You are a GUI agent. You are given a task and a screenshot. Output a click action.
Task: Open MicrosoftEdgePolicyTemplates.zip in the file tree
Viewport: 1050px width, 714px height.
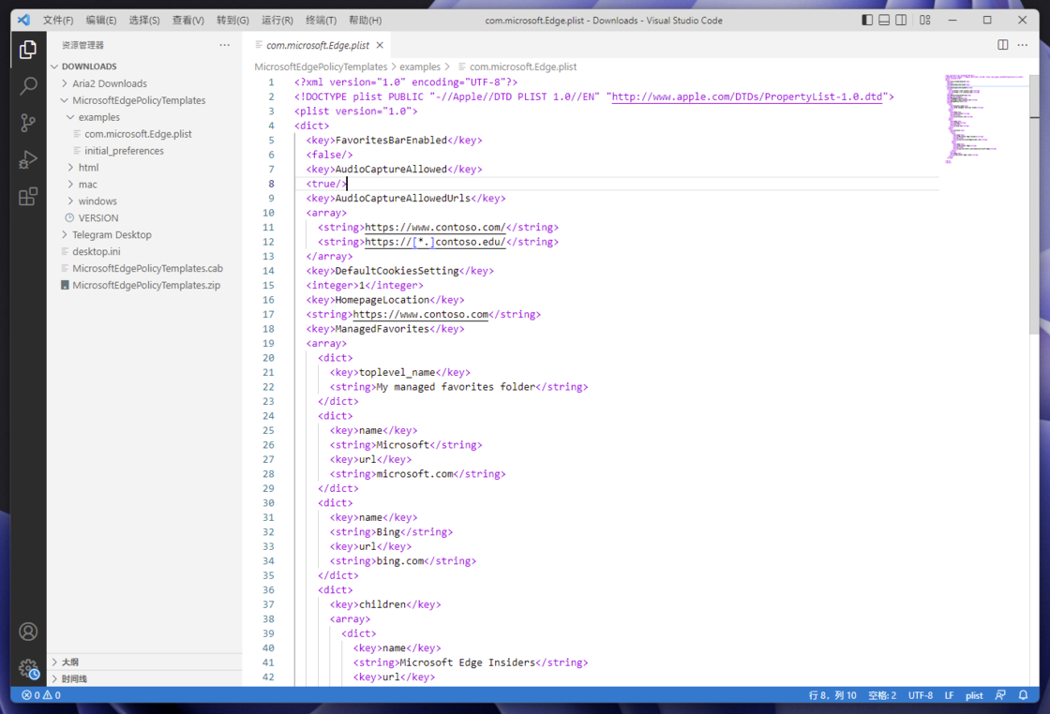(146, 286)
